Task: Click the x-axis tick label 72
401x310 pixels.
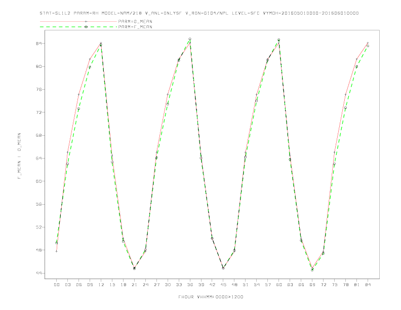Action: 323,285
